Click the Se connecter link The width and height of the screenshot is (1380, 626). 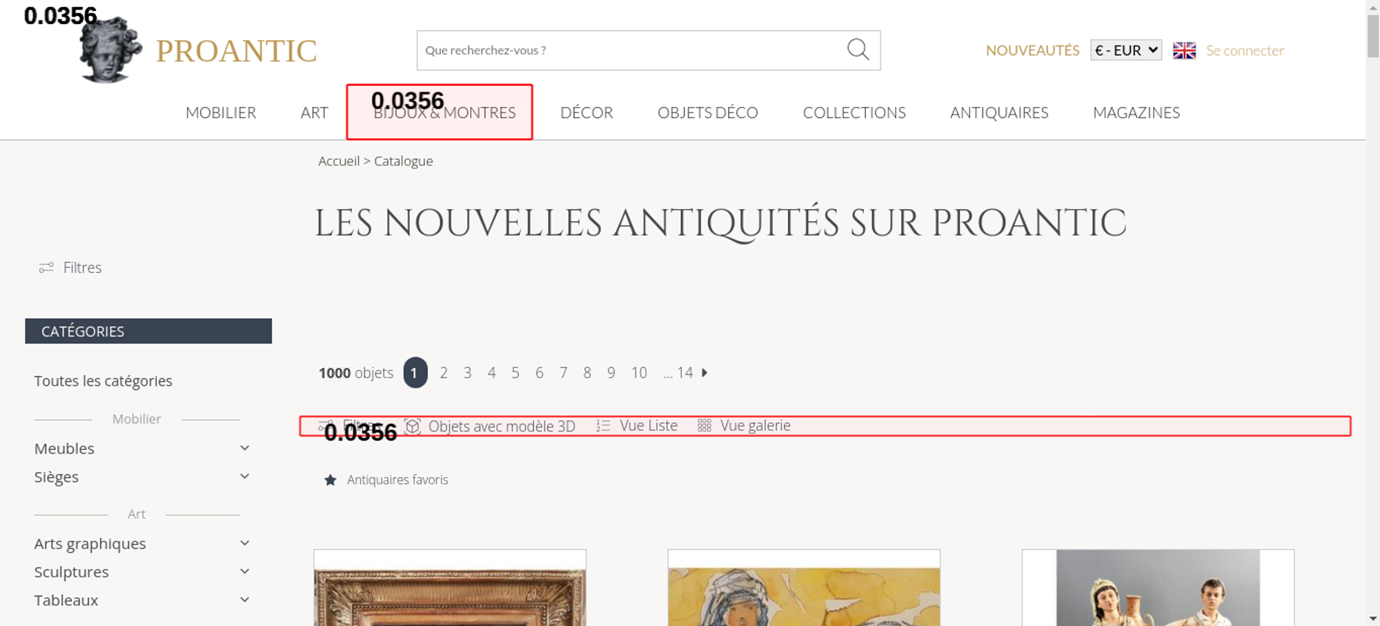pos(1245,50)
